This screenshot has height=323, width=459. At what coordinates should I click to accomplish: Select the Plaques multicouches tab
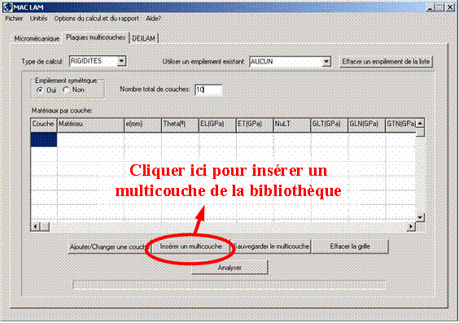click(x=96, y=37)
